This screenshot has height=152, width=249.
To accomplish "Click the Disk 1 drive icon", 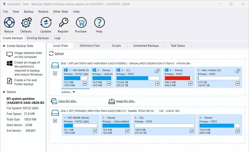I will pyautogui.click(x=55, y=65).
